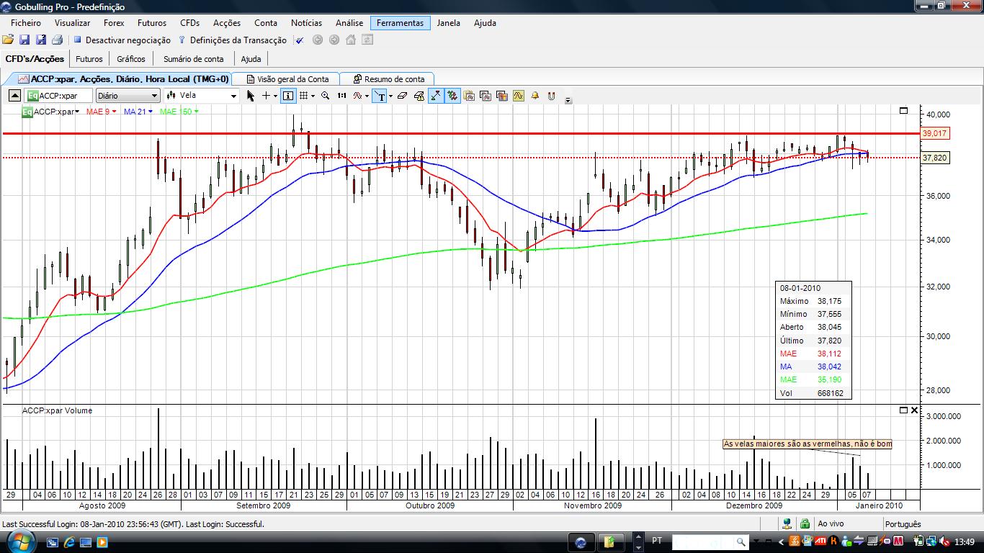Image resolution: width=984 pixels, height=553 pixels.
Task: Select the arrow pointer tool in chart toolbar
Action: coord(251,96)
